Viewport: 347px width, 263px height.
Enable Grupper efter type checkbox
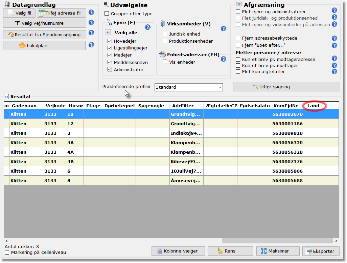pyautogui.click(x=107, y=14)
